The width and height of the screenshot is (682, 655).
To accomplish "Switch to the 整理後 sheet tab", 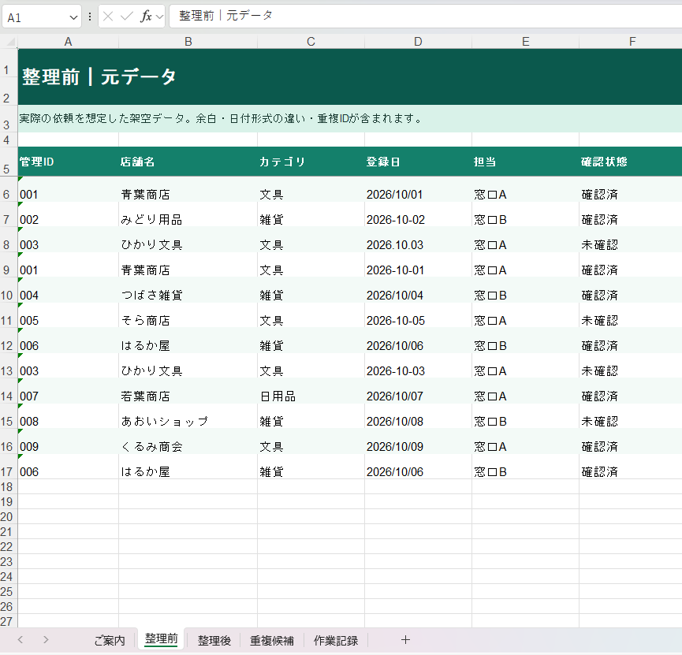I will (214, 640).
